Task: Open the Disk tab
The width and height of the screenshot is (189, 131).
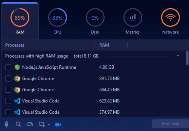Action: click(95, 21)
